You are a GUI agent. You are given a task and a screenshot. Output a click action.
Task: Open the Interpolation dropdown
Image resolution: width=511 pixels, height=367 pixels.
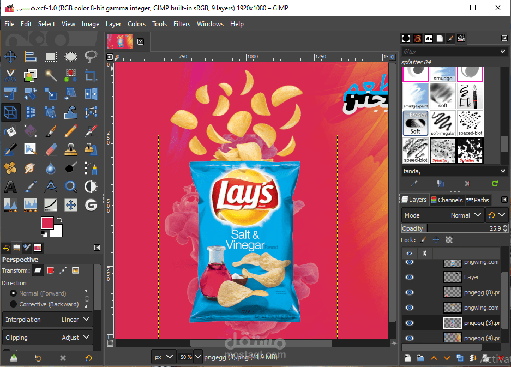click(47, 320)
